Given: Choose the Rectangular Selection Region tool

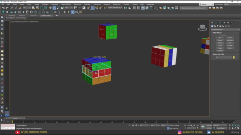Looking at the screenshot, I should pyautogui.click(x=41, y=8).
